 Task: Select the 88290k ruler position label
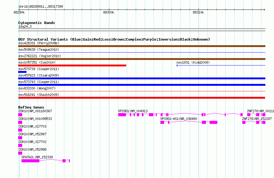click(x=19, y=12)
